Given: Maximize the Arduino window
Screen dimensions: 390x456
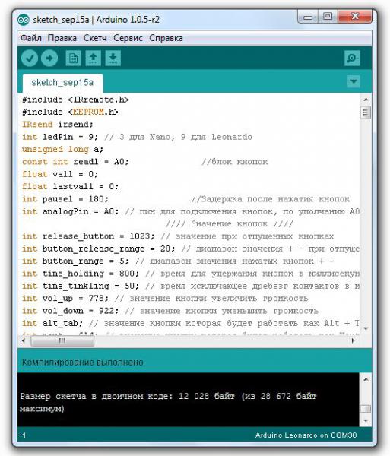Looking at the screenshot, I should pos(328,17).
